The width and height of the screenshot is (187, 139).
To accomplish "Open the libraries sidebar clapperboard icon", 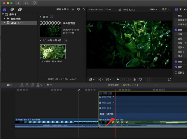I will pyautogui.click(x=4, y=9).
